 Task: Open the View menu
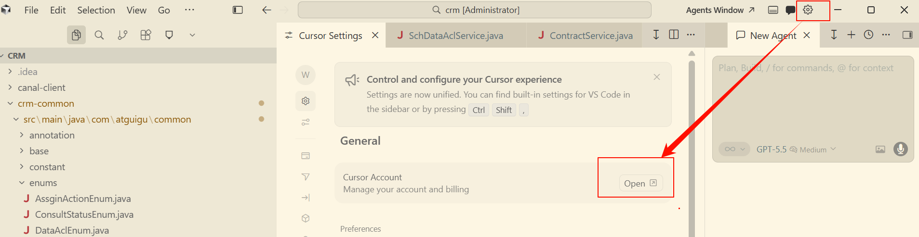(x=136, y=10)
